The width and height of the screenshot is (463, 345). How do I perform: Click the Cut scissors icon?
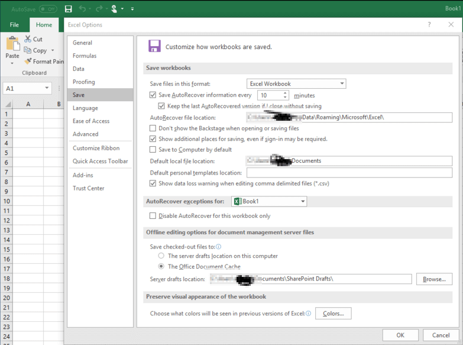tap(28, 40)
